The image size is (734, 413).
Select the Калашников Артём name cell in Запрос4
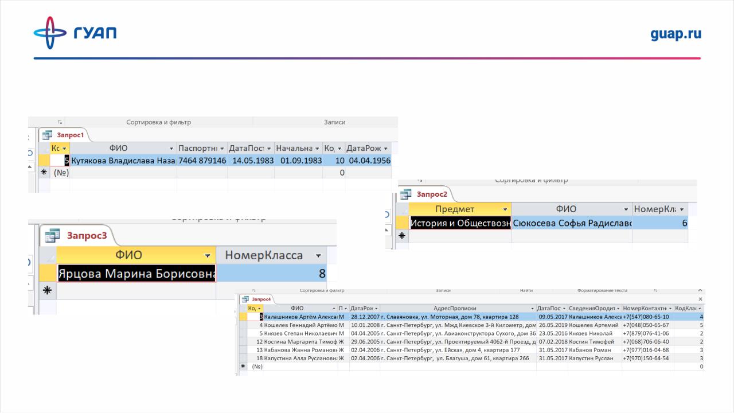[300, 317]
